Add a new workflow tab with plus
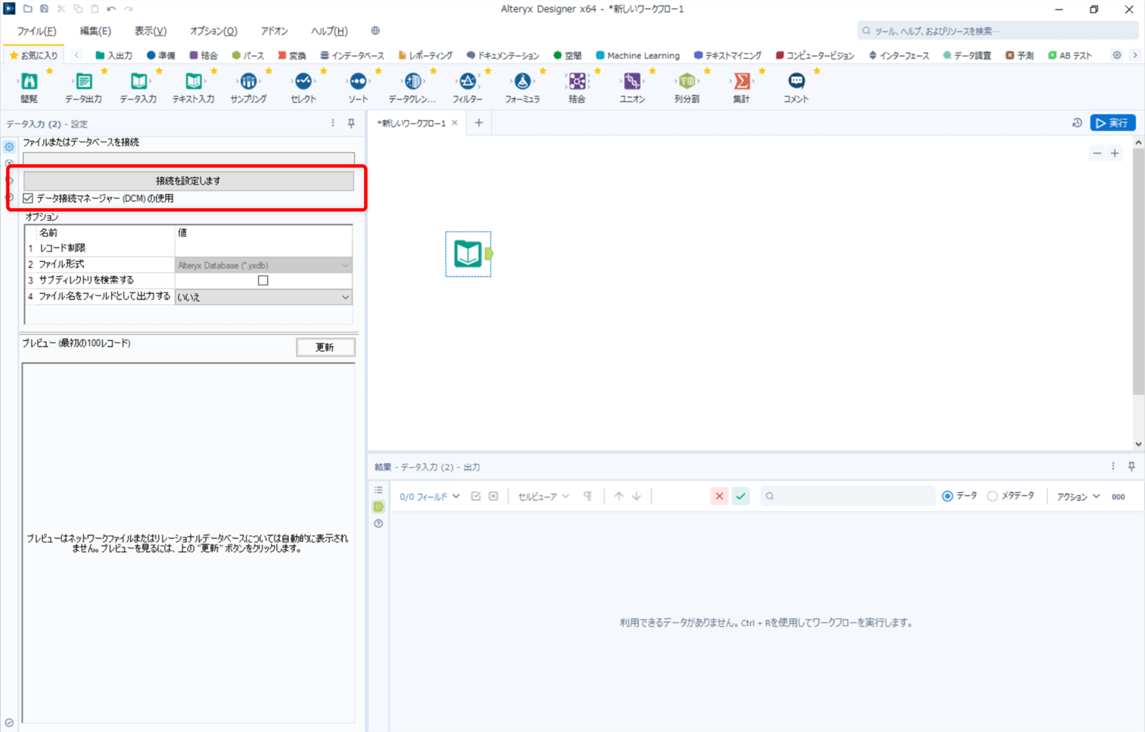 click(479, 123)
